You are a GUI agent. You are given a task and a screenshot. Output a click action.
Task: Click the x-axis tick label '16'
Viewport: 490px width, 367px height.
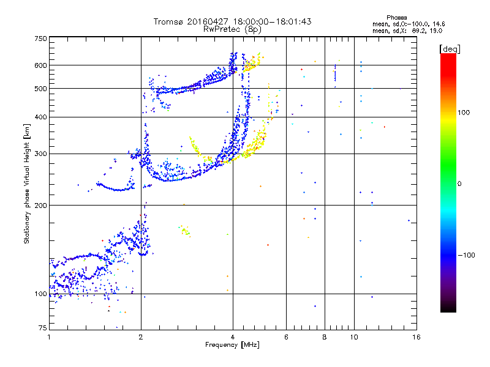pos(417,337)
